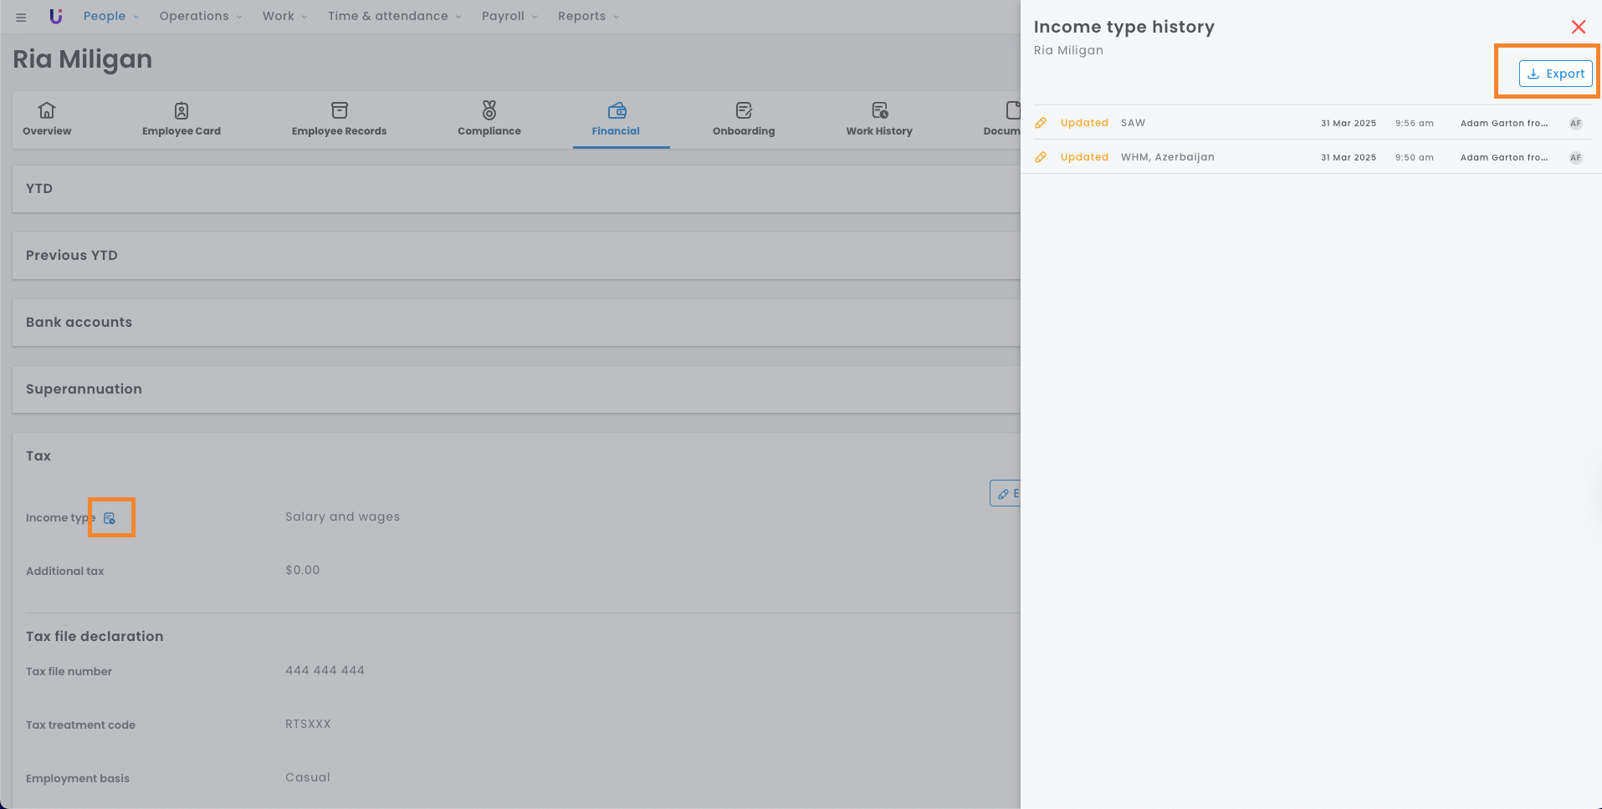
Task: Expand the People dropdown menu
Action: (111, 17)
